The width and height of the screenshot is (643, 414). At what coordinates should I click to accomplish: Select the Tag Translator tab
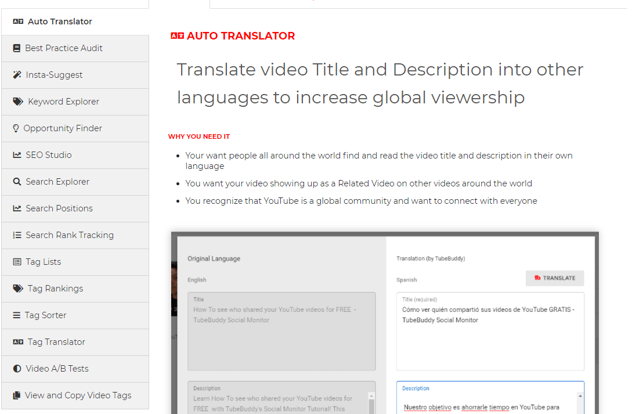pos(56,342)
